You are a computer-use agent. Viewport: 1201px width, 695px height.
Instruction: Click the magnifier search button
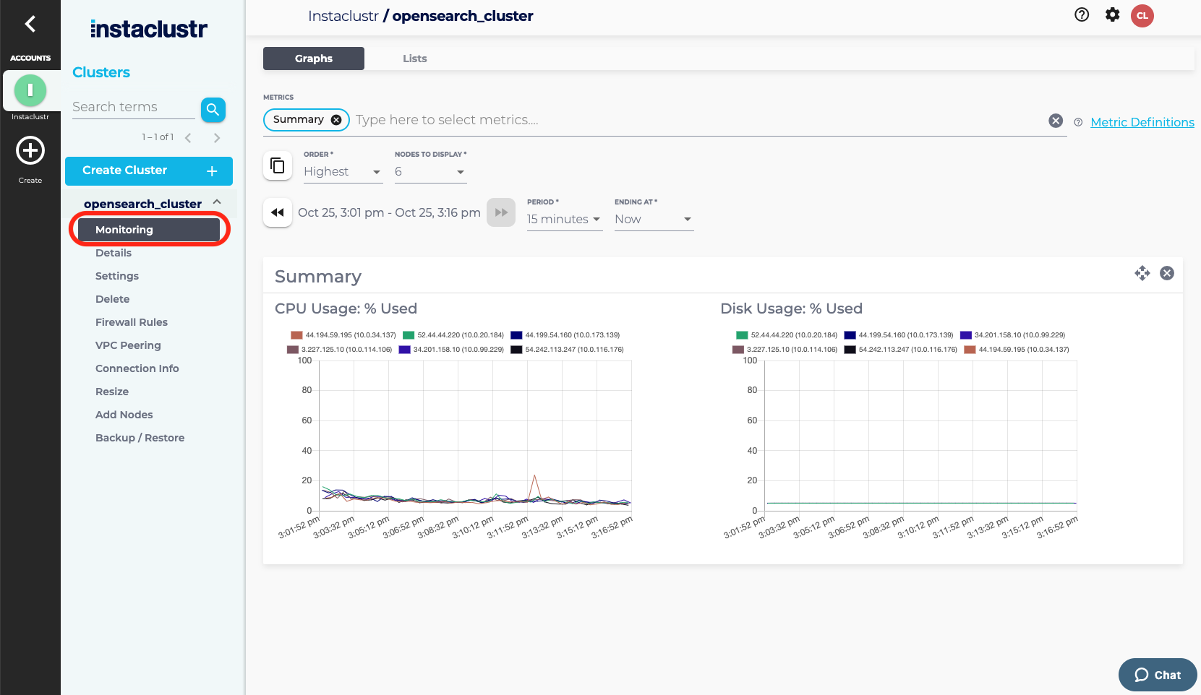coord(213,109)
